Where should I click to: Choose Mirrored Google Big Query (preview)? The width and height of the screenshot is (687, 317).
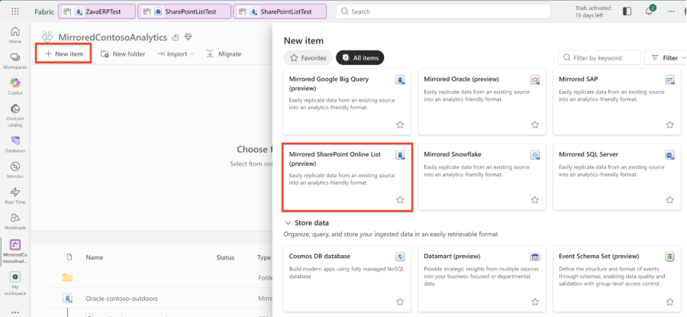347,102
